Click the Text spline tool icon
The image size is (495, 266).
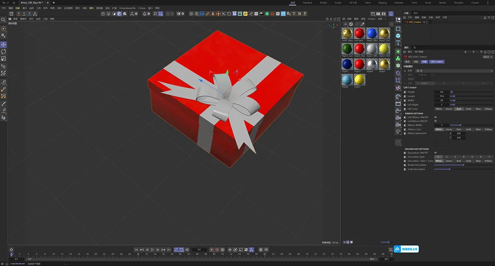pyautogui.click(x=398, y=43)
